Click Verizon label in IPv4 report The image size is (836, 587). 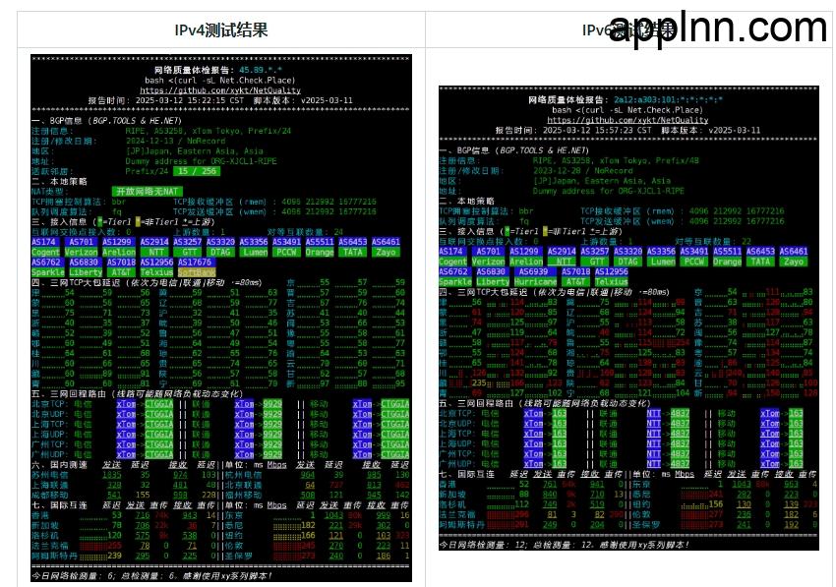81,252
